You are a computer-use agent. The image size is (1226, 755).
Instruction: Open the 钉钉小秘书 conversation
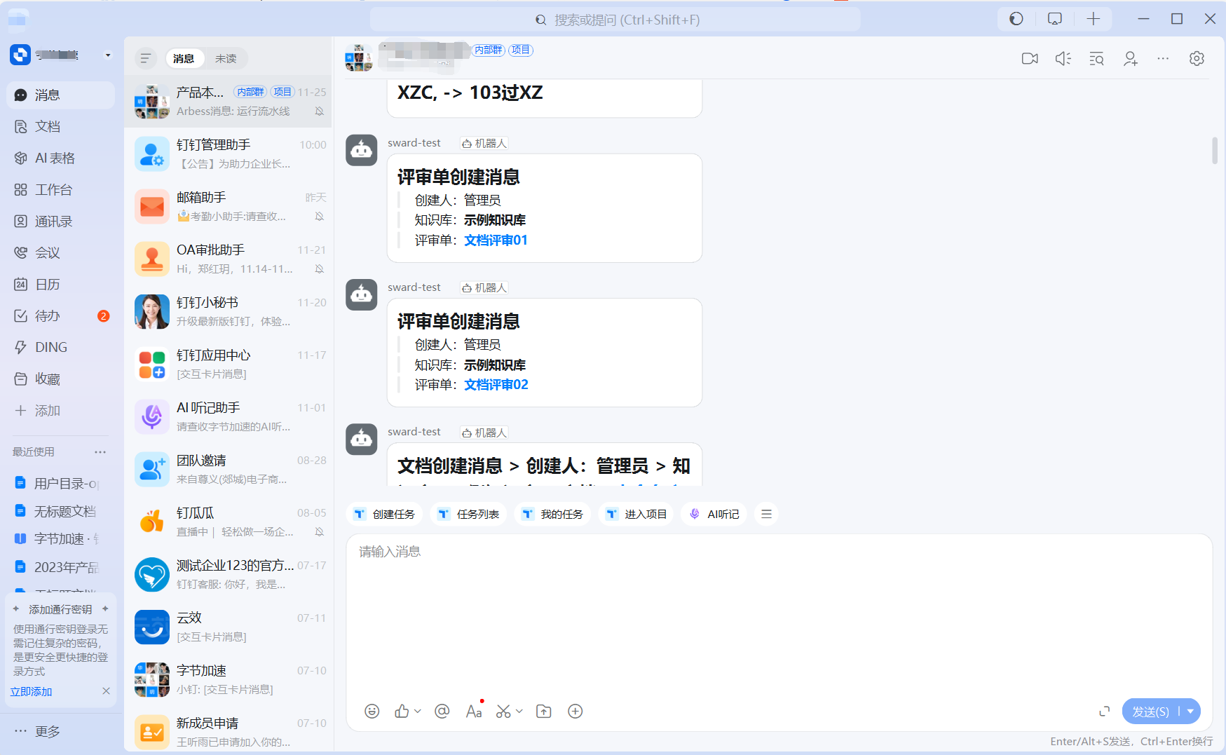click(x=229, y=312)
